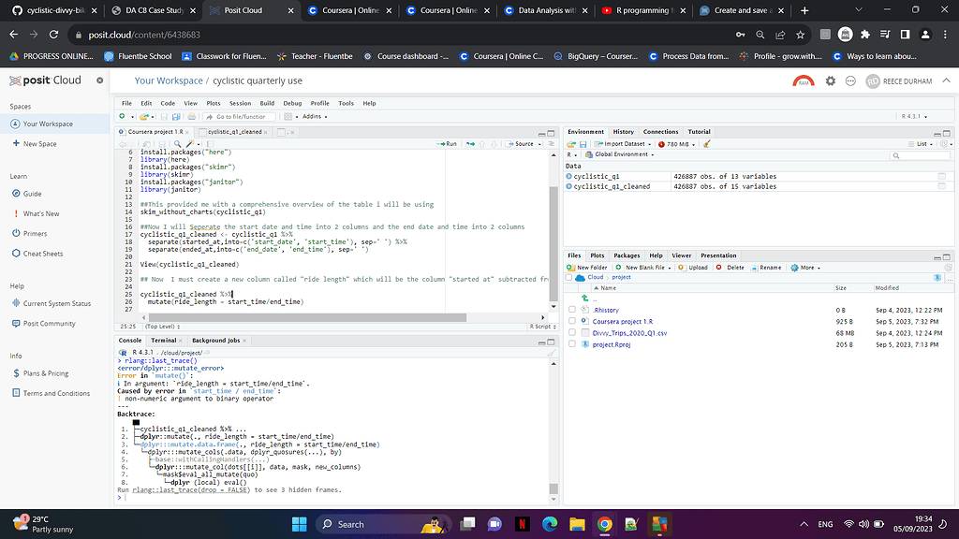
Task: Click New Space in sidebar
Action: pyautogui.click(x=39, y=143)
